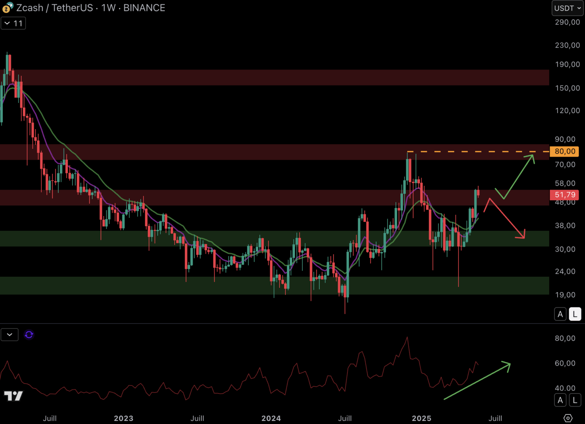Click the 190,00 price axis label
Image resolution: width=585 pixels, height=424 pixels.
pos(567,64)
